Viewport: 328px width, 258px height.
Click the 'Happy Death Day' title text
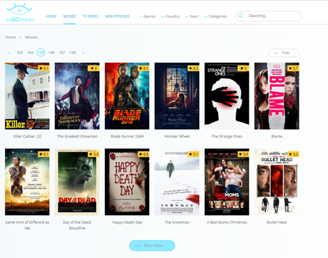127,222
